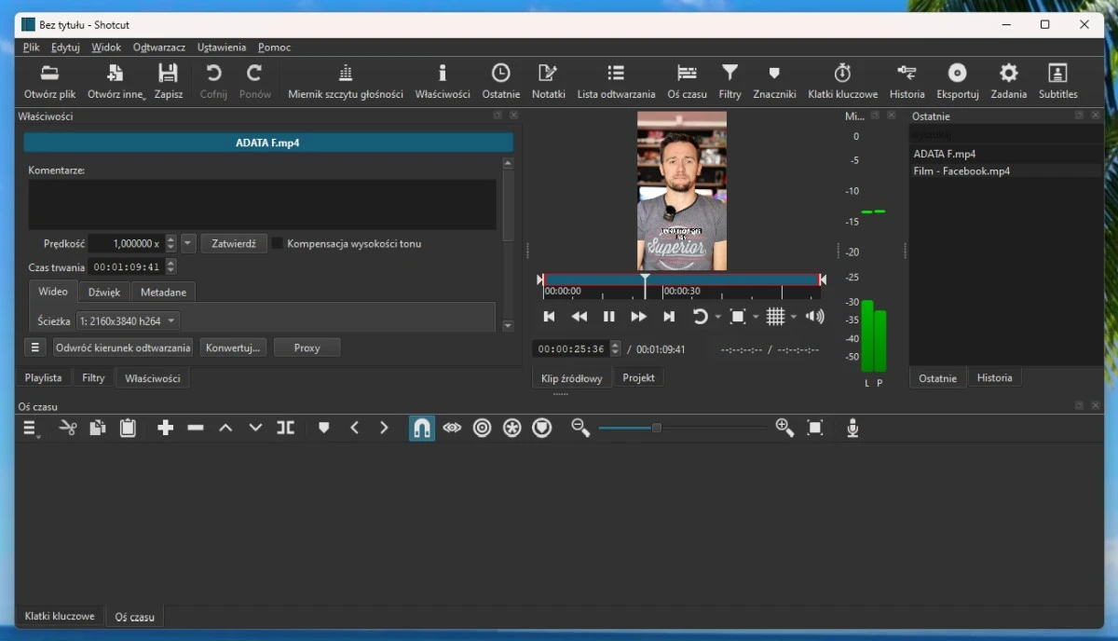This screenshot has height=641, width=1118.
Task: Toggle snap magnet on the timeline
Action: 421,428
